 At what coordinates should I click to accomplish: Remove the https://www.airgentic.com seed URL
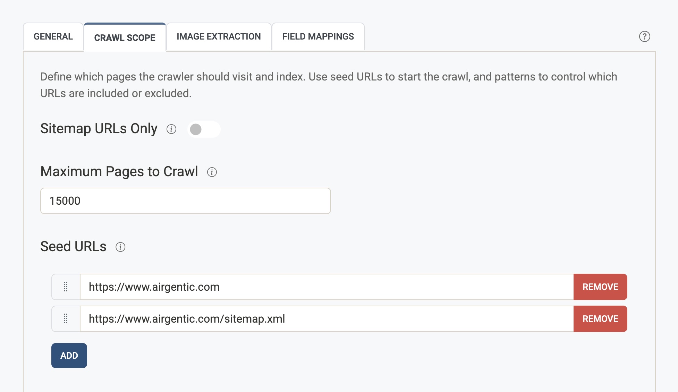point(600,287)
